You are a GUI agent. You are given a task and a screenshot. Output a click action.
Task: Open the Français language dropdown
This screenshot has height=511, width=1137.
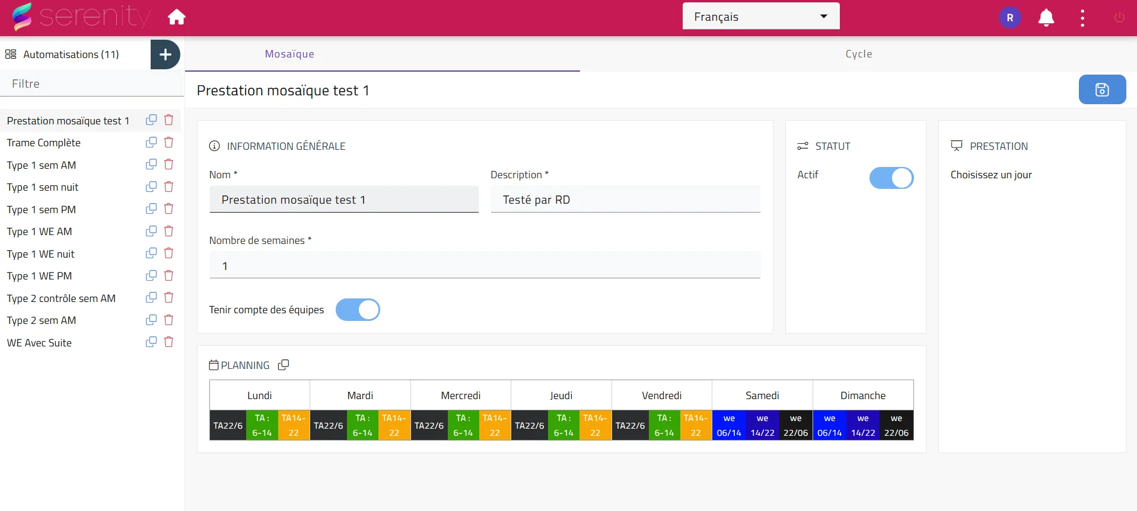tap(761, 16)
